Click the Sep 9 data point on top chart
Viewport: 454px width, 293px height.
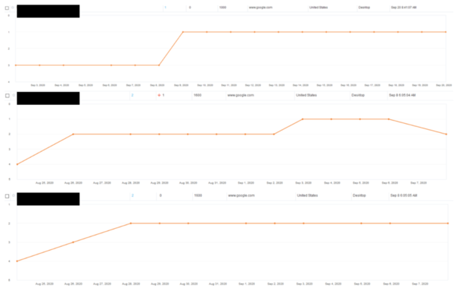(x=183, y=32)
